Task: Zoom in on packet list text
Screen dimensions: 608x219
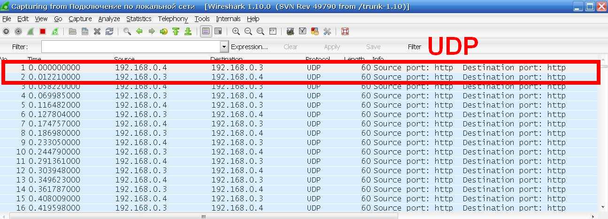Action: click(236, 32)
